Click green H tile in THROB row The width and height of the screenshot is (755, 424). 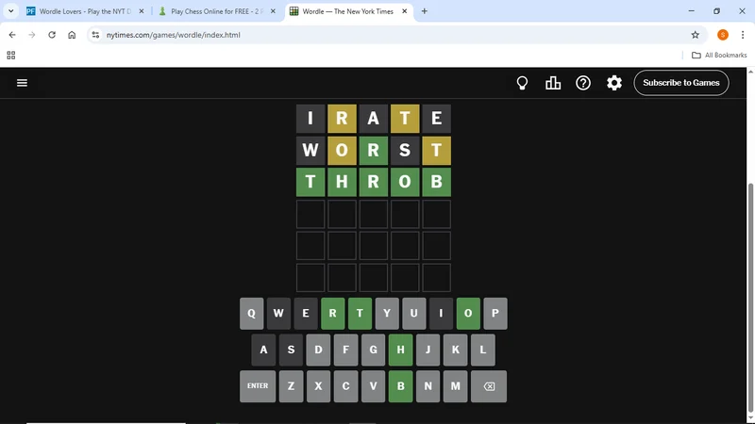tap(342, 182)
